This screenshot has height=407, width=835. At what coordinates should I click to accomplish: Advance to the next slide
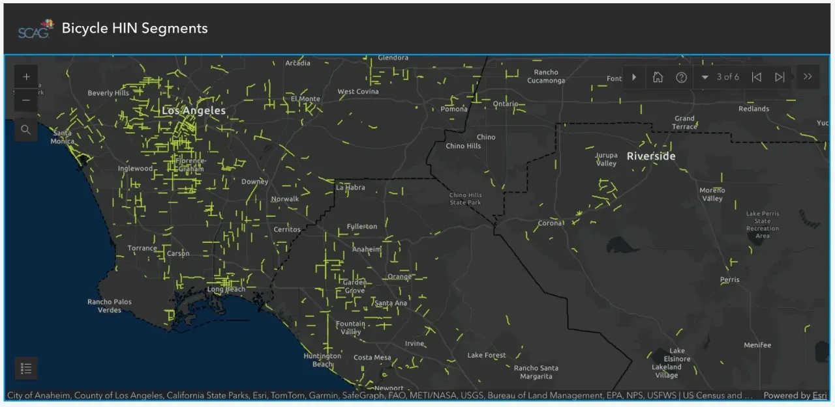[x=780, y=77]
